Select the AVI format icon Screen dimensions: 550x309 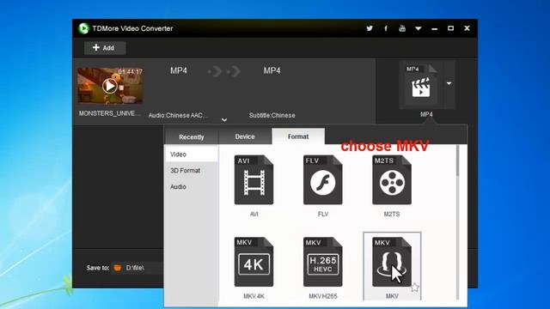[254, 179]
